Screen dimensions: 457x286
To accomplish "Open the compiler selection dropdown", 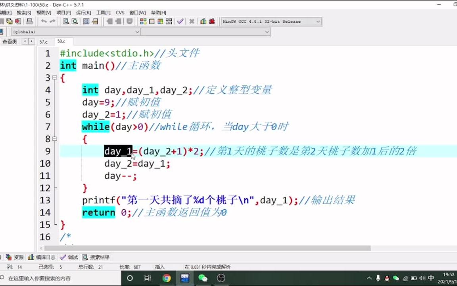I will click(317, 21).
